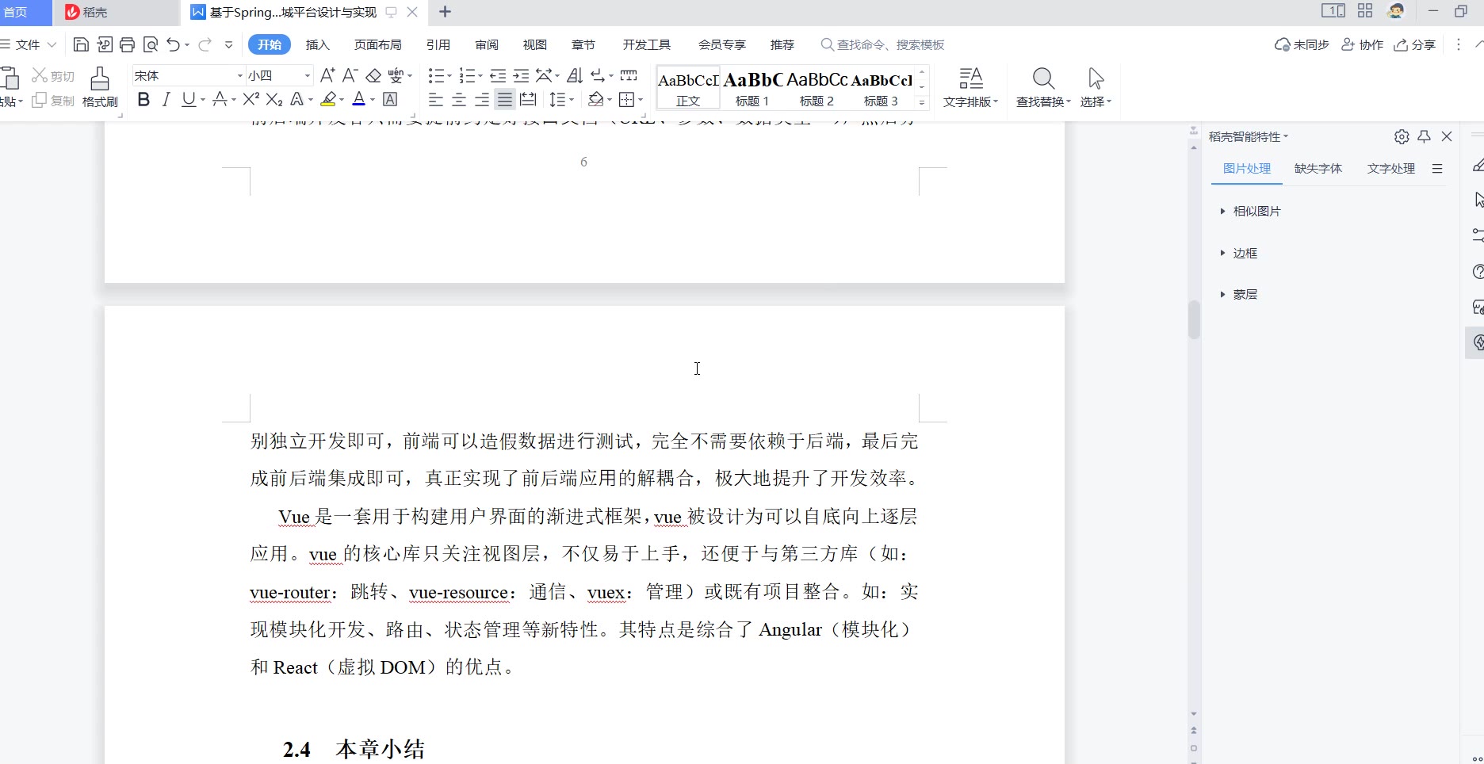
Task: Increase font size with the A+ icon
Action: click(327, 75)
